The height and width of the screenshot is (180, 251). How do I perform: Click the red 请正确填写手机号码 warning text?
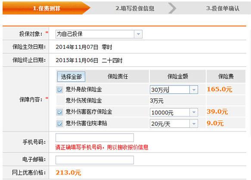pos(102,147)
